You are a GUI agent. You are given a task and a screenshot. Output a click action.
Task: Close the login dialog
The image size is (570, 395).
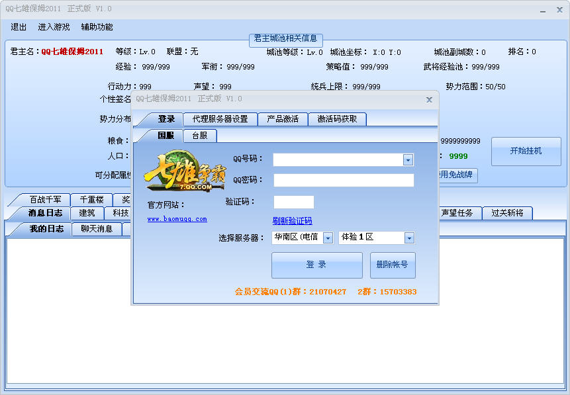[x=429, y=99]
